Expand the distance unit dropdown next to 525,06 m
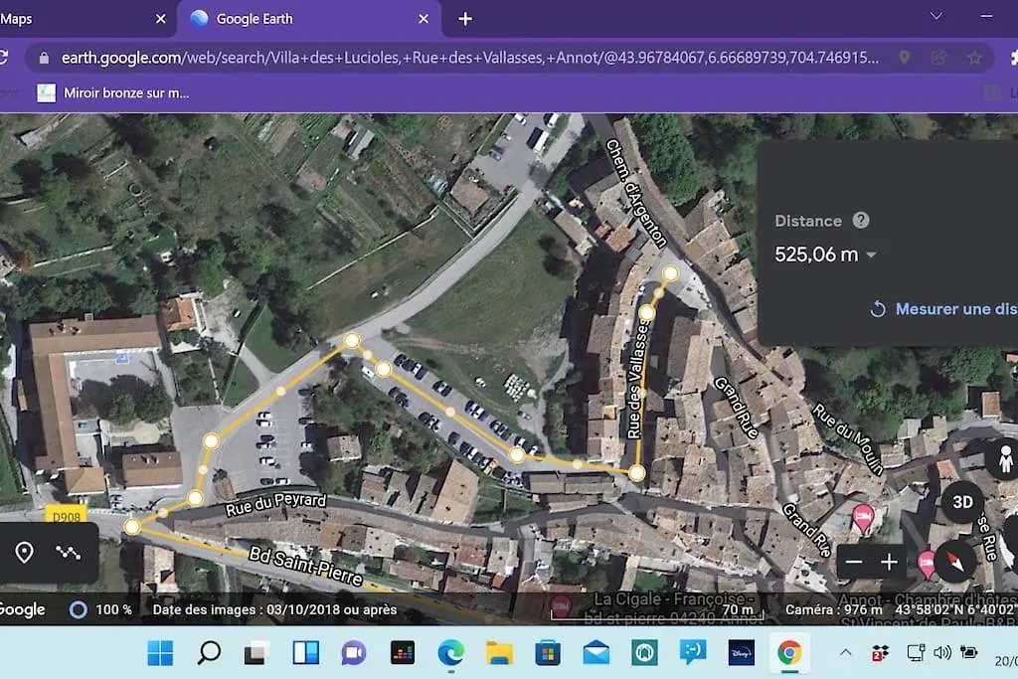This screenshot has height=679, width=1018. [x=872, y=255]
